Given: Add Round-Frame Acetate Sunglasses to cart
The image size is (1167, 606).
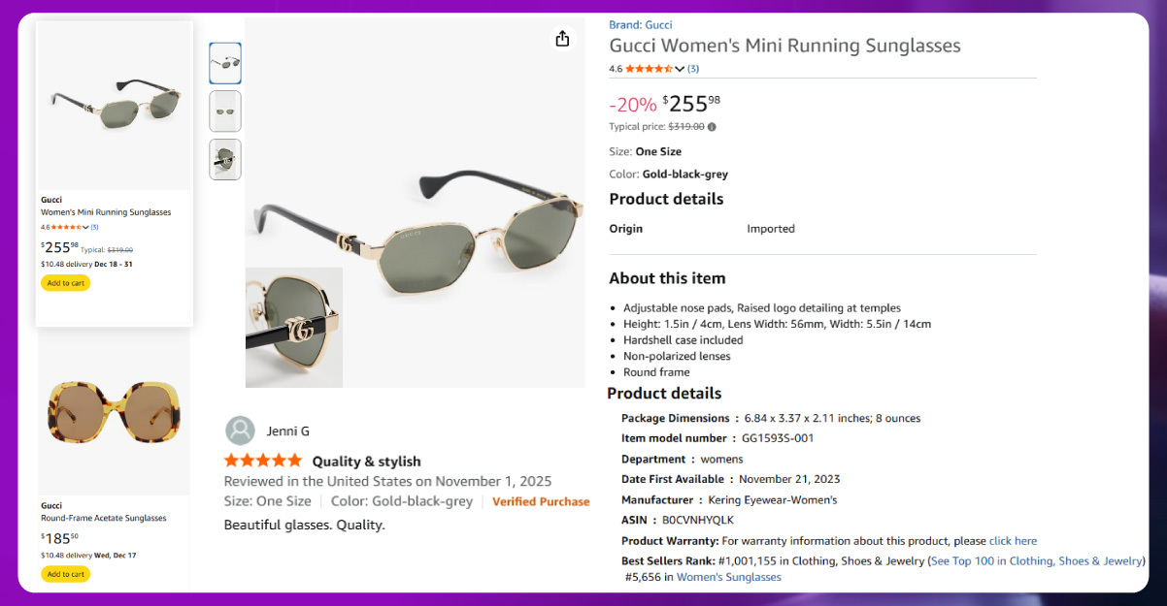Looking at the screenshot, I should click(x=65, y=574).
